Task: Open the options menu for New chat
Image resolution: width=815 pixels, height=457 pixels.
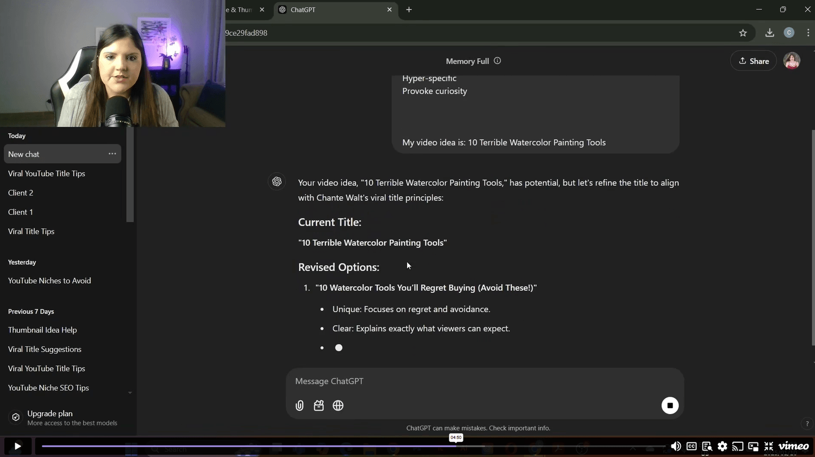Action: coord(112,154)
